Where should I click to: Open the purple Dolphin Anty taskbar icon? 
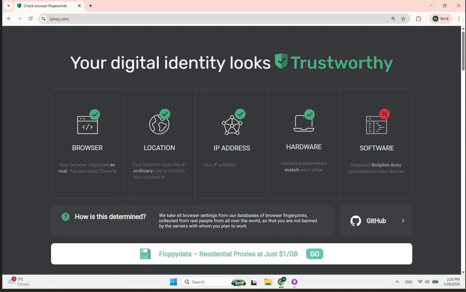[x=294, y=282]
